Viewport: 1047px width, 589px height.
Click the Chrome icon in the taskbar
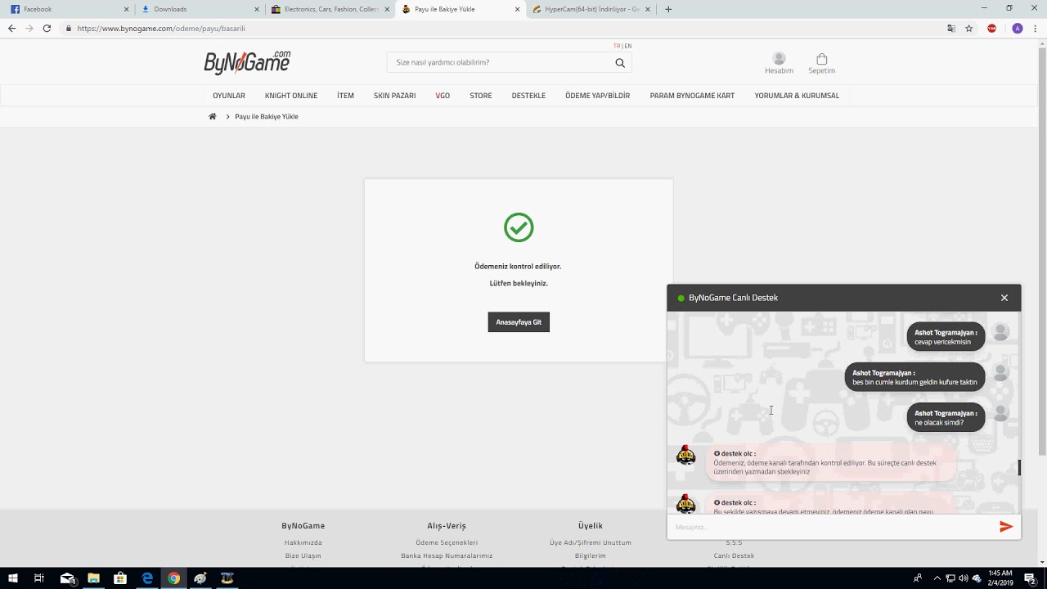point(173,578)
